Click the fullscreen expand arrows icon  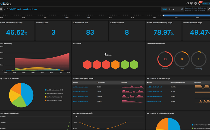pos(209,9)
